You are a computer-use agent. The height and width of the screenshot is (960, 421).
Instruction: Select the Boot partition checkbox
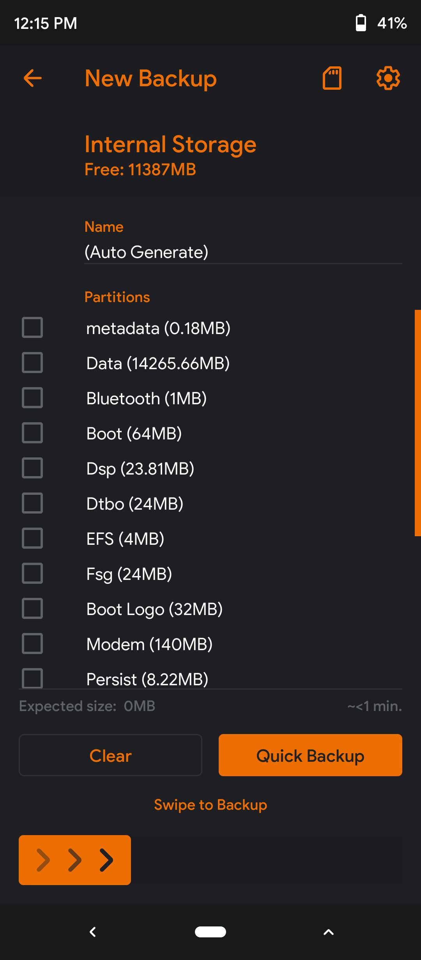click(32, 433)
